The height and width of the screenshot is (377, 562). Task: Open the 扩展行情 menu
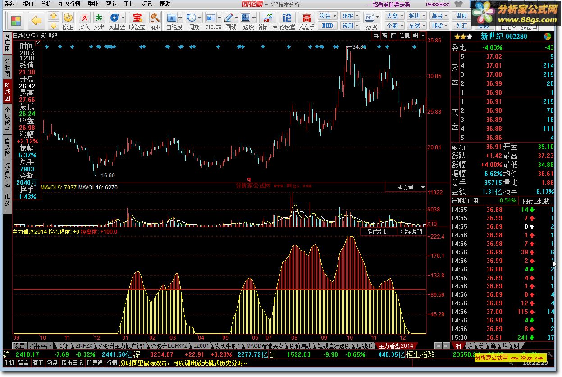70,4
